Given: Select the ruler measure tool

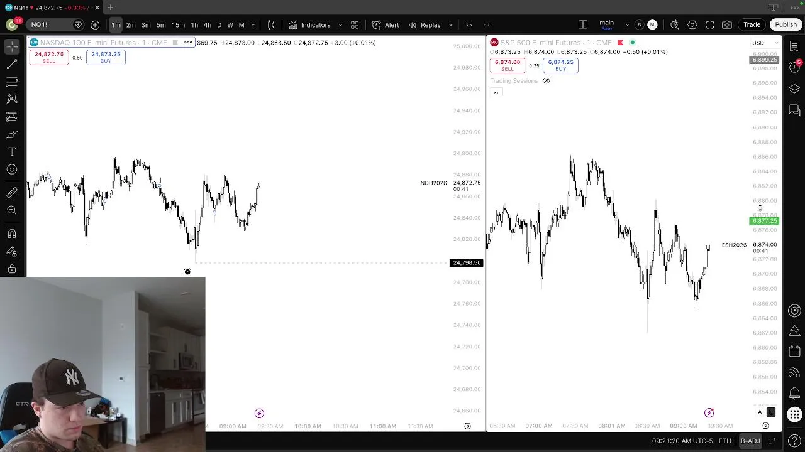Looking at the screenshot, I should point(11,193).
